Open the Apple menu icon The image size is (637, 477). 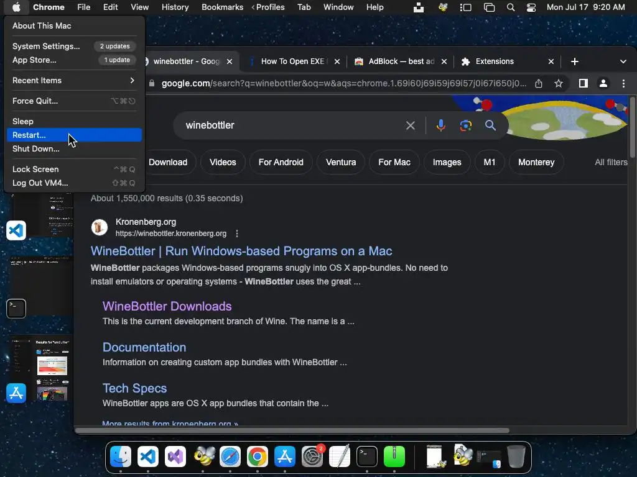point(16,7)
